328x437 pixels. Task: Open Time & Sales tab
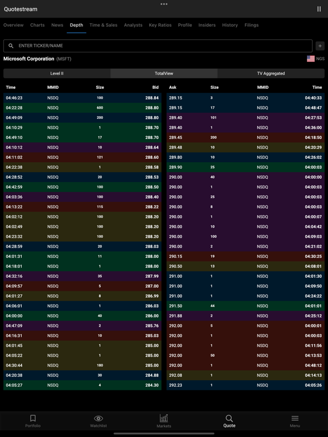coord(104,25)
